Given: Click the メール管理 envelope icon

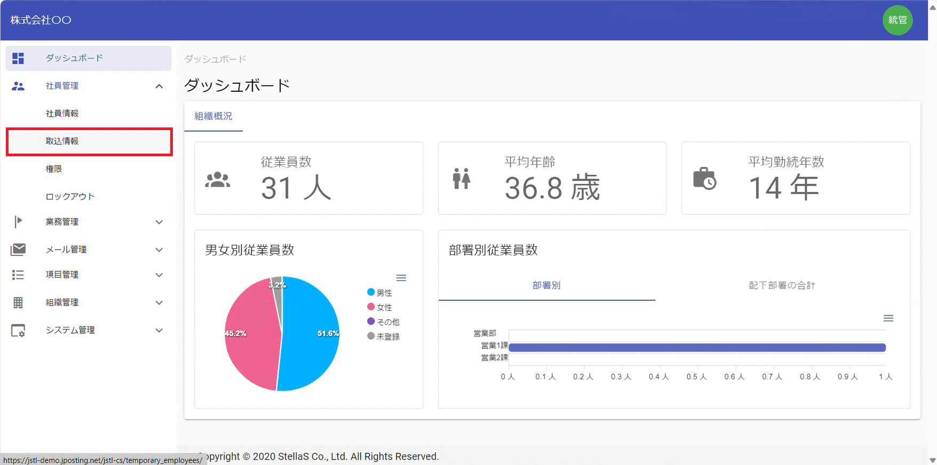Looking at the screenshot, I should coord(18,249).
